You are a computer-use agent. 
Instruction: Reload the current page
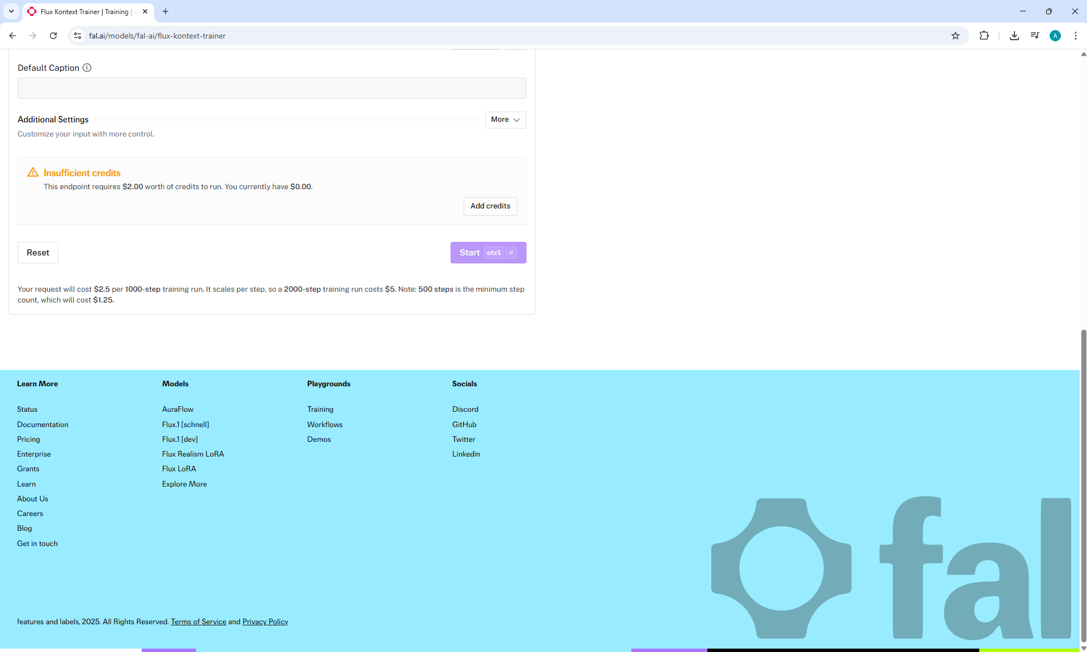coord(53,36)
